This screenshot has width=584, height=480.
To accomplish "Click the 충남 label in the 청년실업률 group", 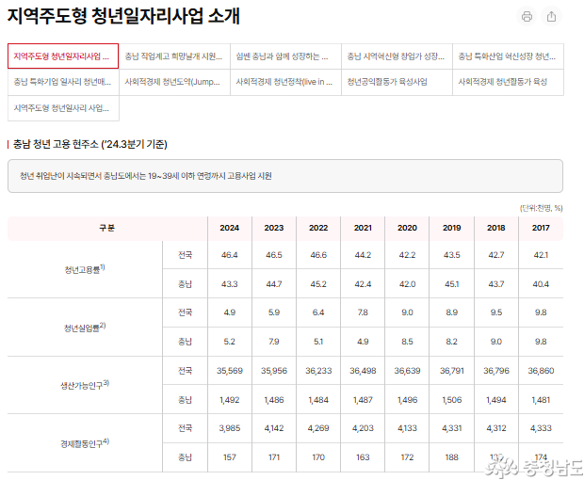I will click(x=186, y=342).
